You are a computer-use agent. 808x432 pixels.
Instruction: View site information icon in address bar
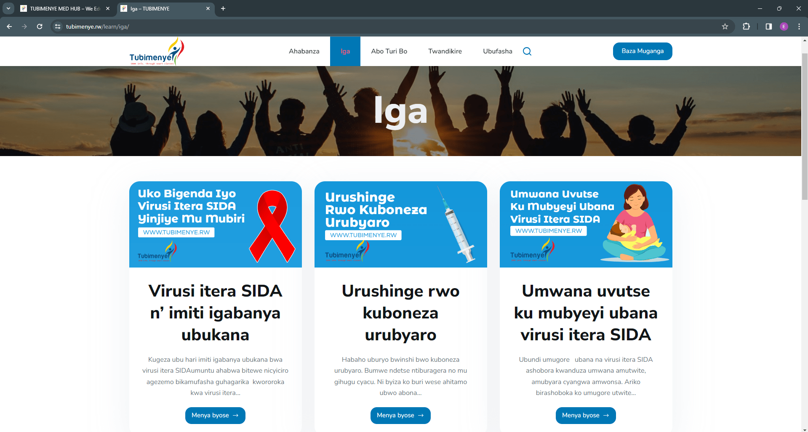pos(58,27)
